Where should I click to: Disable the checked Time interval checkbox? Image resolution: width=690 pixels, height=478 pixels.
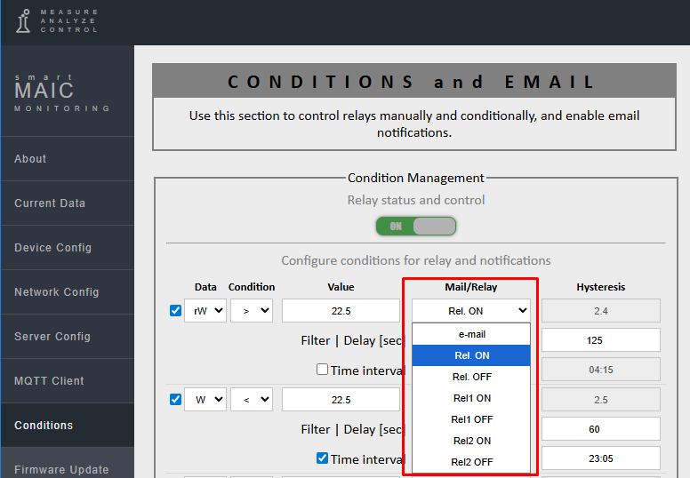coord(323,458)
